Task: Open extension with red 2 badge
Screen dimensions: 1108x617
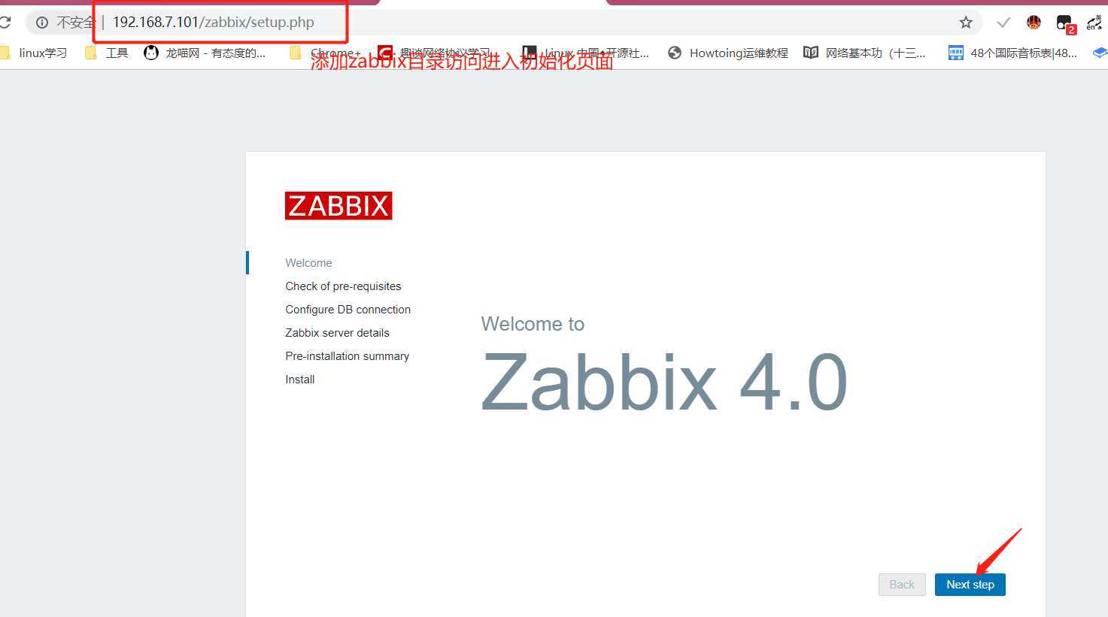Action: [x=1065, y=23]
